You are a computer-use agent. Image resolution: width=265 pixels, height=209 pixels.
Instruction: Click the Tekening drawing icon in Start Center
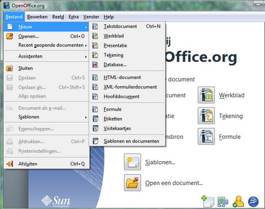(206, 116)
